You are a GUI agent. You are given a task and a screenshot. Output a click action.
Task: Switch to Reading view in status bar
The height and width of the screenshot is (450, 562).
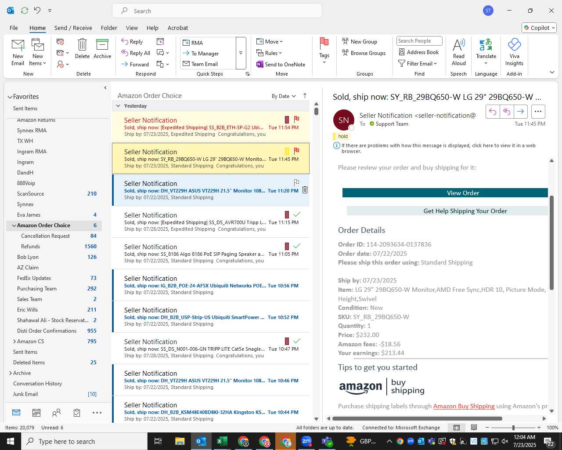(474, 428)
